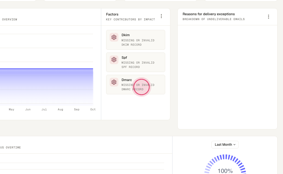283x174 pixels.
Task: Click the 100% gauge value
Action: (x=225, y=171)
